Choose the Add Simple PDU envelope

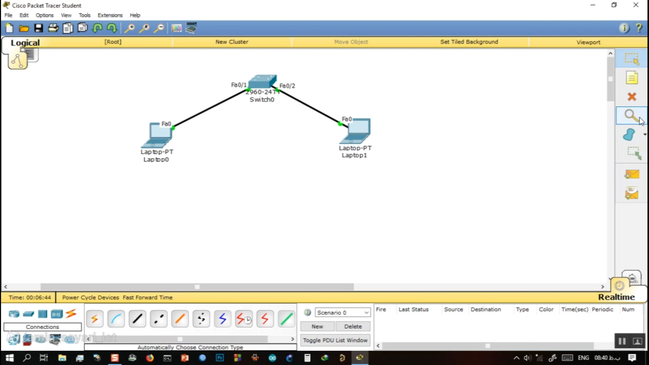click(x=631, y=174)
